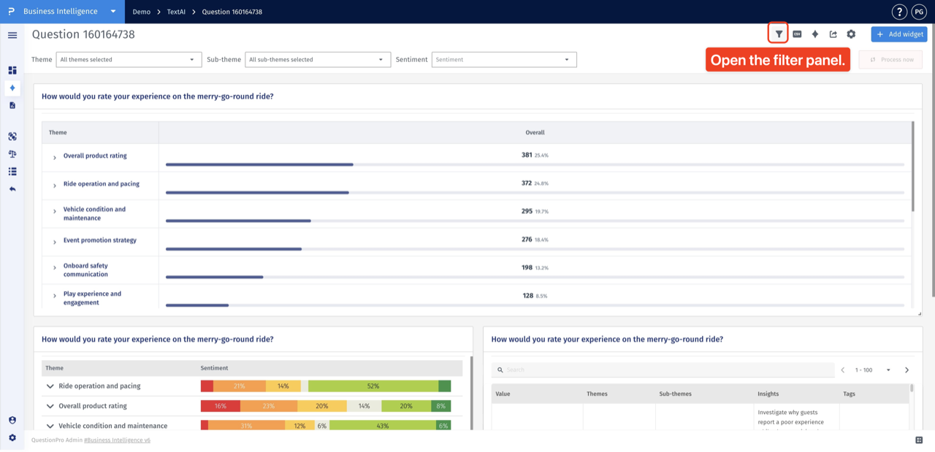935x452 pixels.
Task: Open the Business Intelligence v6 footer link
Action: 117,440
